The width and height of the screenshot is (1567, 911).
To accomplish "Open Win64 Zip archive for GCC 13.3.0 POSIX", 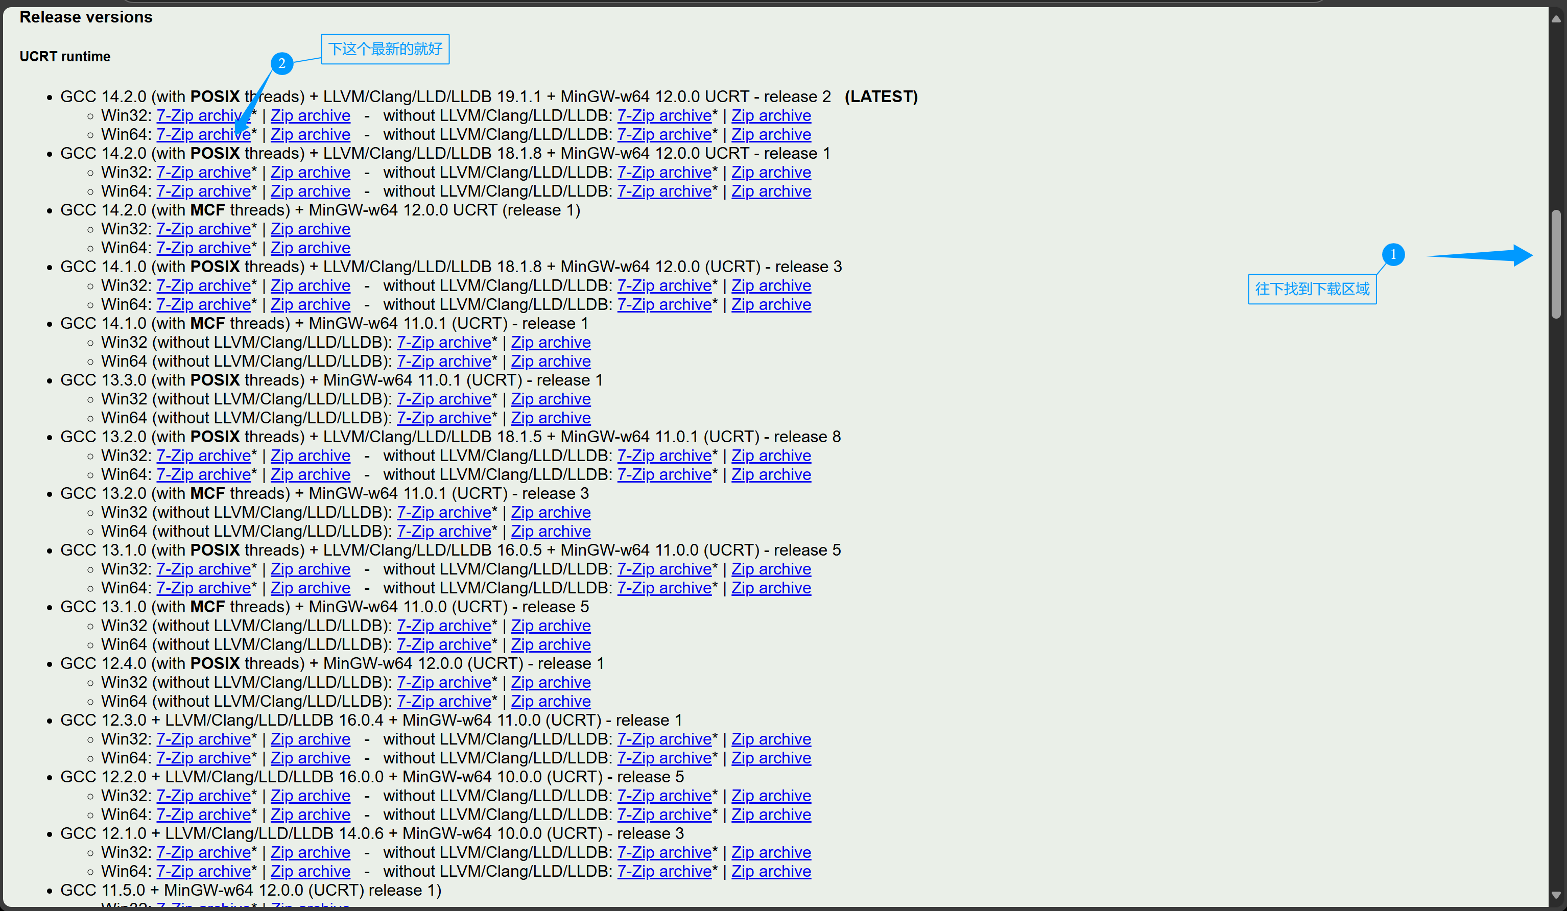I will coord(551,418).
